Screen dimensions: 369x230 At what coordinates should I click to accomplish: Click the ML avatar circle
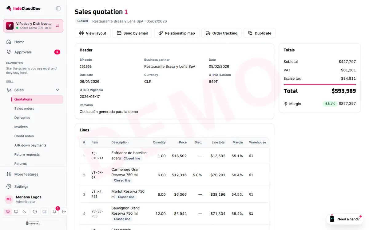pyautogui.click(x=9, y=199)
